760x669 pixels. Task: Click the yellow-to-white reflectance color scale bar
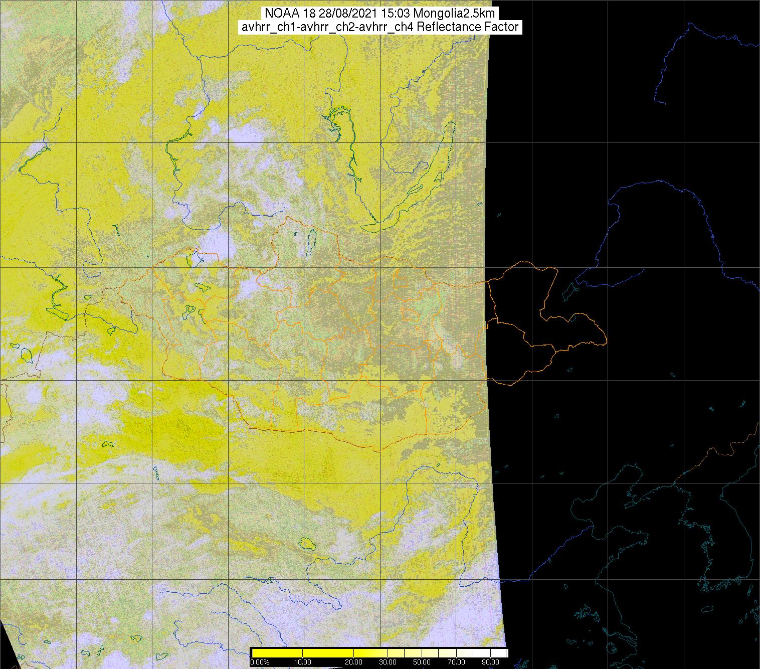(x=379, y=653)
